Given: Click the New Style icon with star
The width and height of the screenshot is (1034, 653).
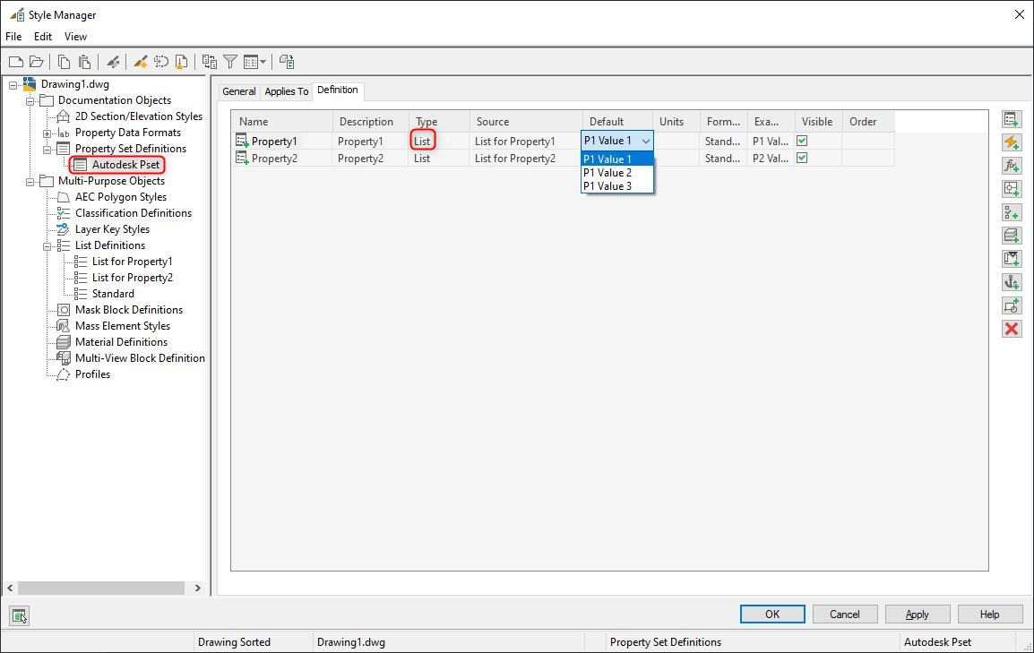Looking at the screenshot, I should (141, 62).
